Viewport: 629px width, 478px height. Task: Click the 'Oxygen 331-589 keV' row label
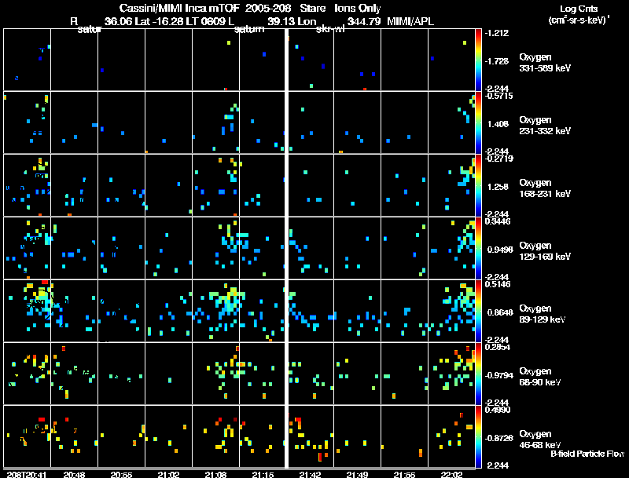point(544,63)
